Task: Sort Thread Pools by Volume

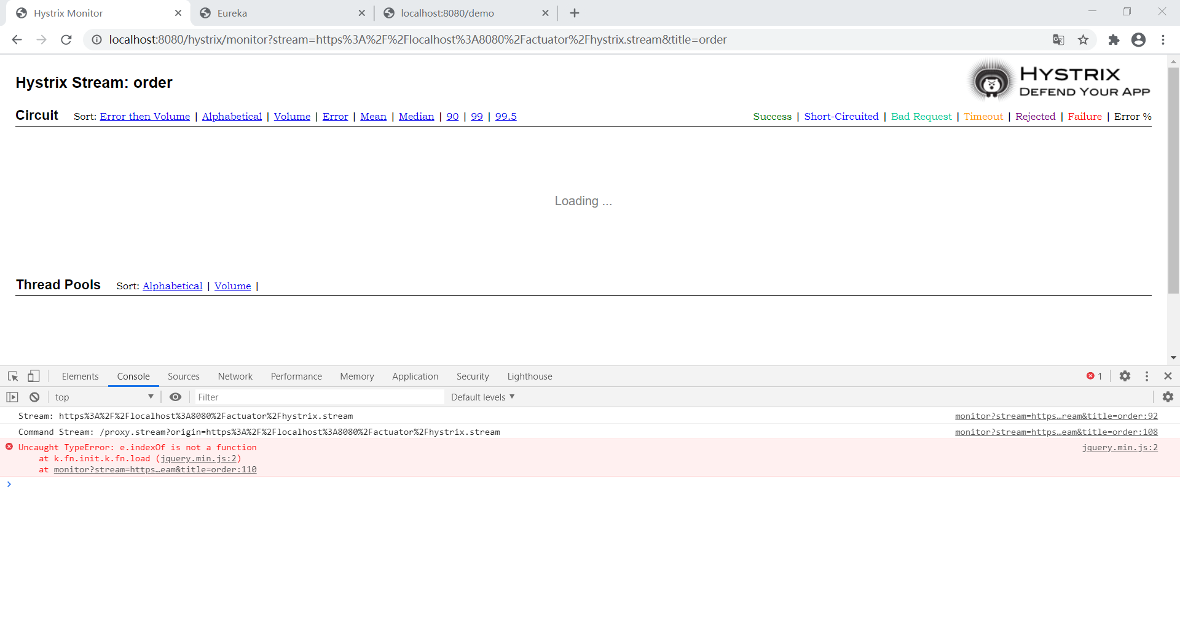Action: 232,286
